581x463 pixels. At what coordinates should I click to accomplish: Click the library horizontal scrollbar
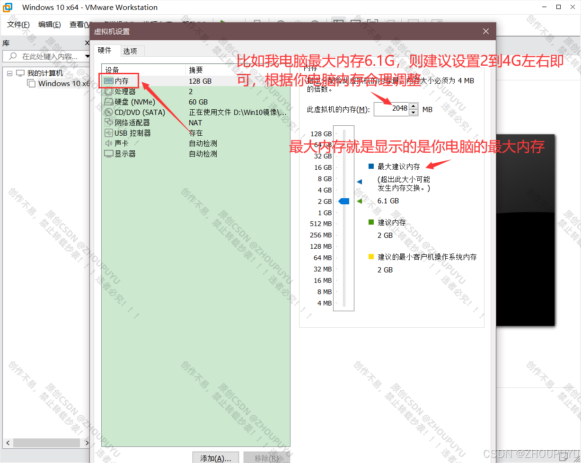(x=46, y=443)
